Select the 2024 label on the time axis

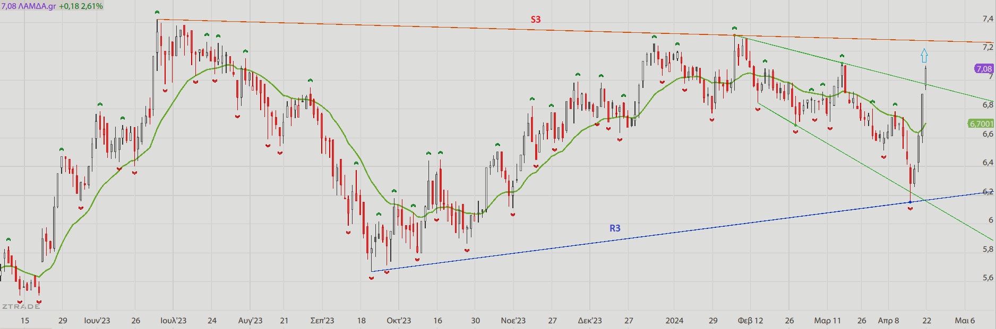tap(674, 321)
